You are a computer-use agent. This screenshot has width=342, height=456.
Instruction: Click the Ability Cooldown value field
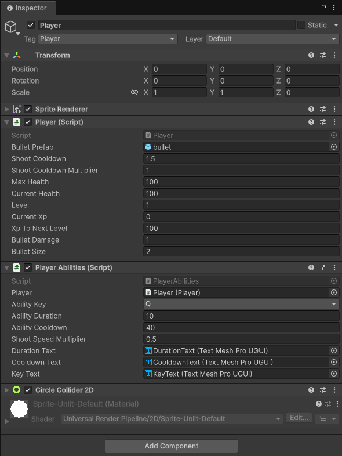tap(241, 327)
